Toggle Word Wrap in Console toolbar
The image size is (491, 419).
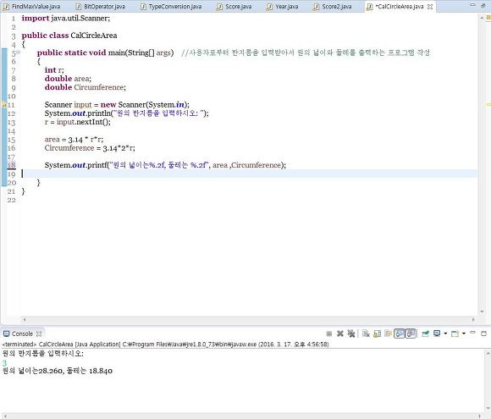click(x=389, y=334)
